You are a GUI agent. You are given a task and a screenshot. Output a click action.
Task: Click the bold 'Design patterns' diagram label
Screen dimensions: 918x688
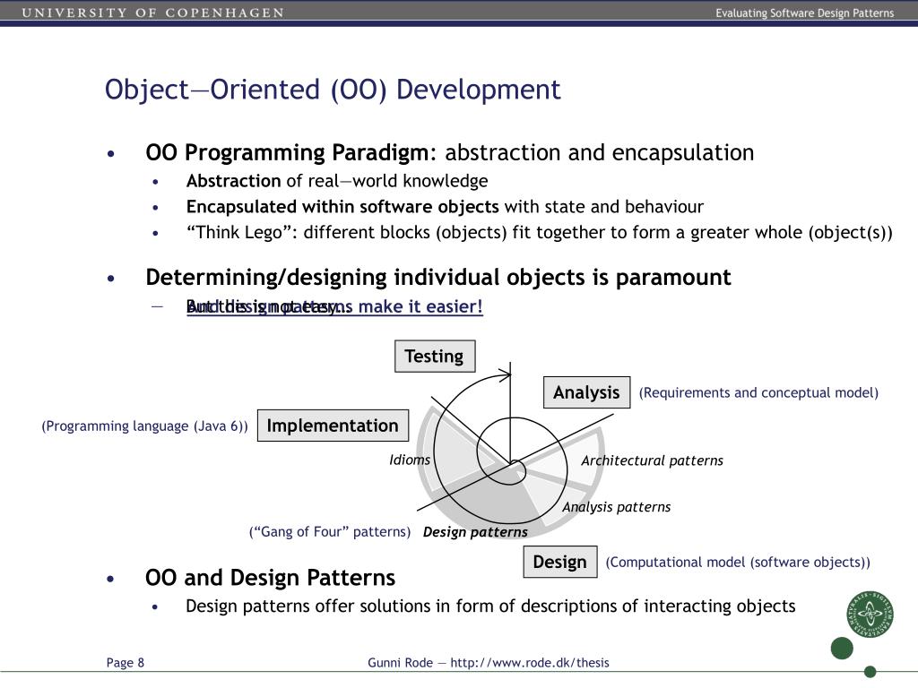[475, 532]
